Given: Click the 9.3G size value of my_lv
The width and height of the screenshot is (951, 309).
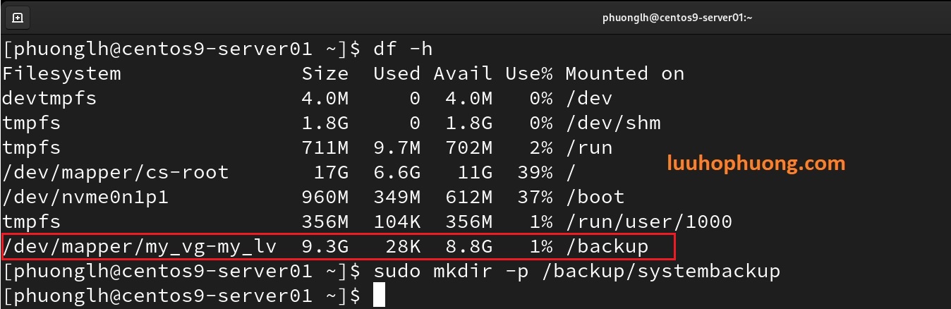Looking at the screenshot, I should pyautogui.click(x=325, y=247).
